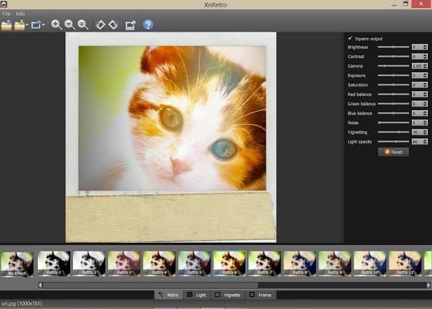Select the No Effect thumbnail
Viewport: 432px width, 309px height.
pos(17,264)
